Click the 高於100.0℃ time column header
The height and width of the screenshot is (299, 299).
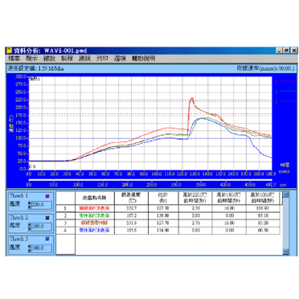tap(263, 198)
